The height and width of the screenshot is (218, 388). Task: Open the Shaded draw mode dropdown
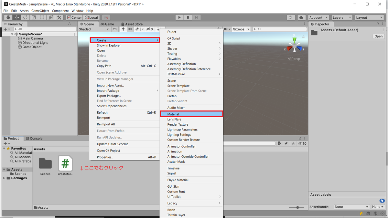click(94, 29)
